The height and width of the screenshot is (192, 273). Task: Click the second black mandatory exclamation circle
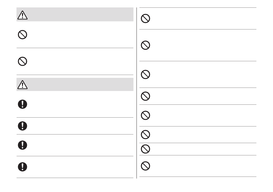[22, 126]
